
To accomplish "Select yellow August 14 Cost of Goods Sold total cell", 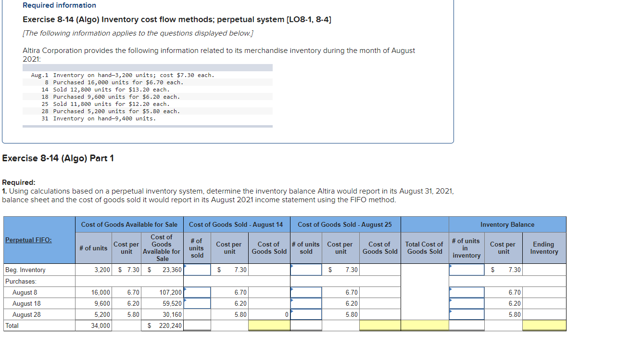I will click(x=269, y=325).
